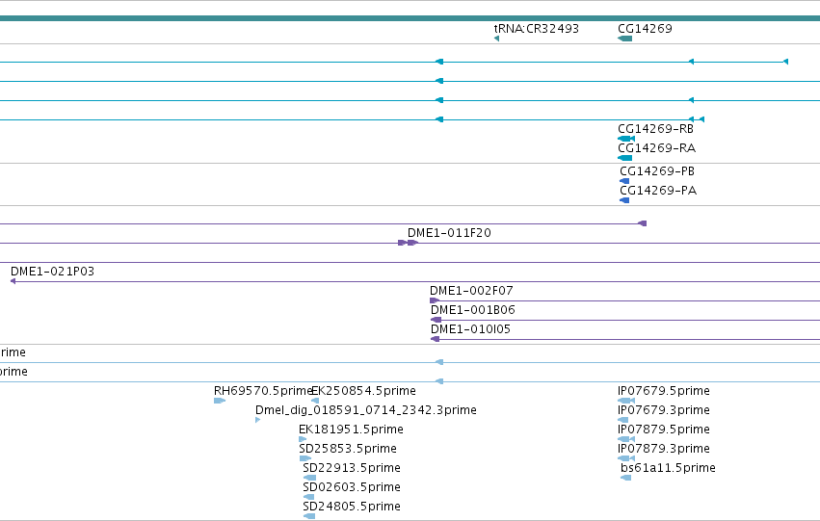Image resolution: width=820 pixels, height=521 pixels.
Task: Select the IP07879.3prime EST label
Action: pyautogui.click(x=664, y=450)
